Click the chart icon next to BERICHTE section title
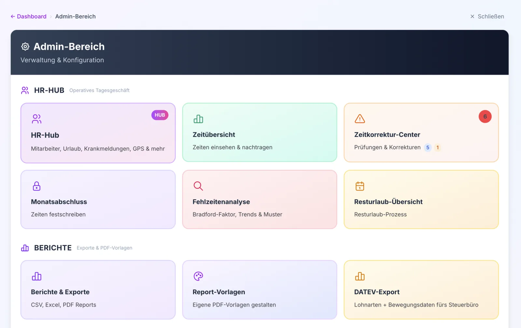This screenshot has width=521, height=328. click(x=25, y=248)
